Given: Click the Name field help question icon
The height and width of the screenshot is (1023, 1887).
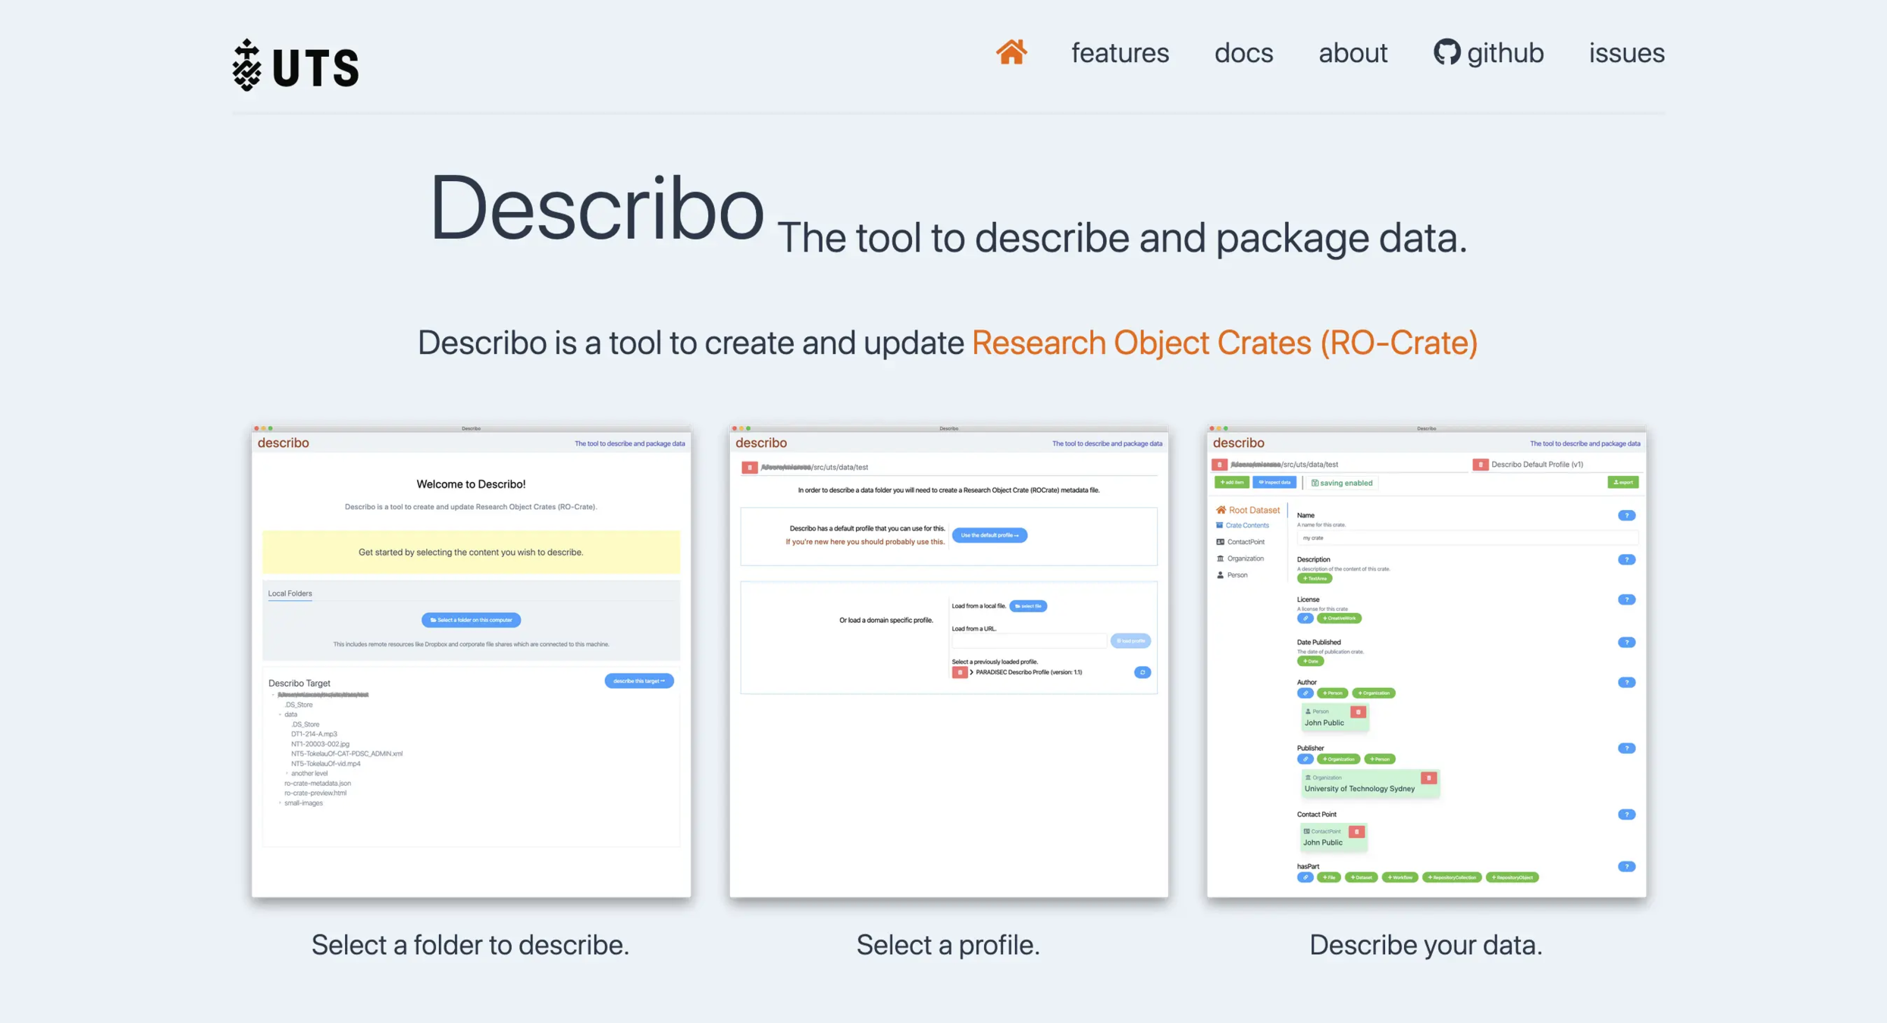Looking at the screenshot, I should coord(1626,515).
